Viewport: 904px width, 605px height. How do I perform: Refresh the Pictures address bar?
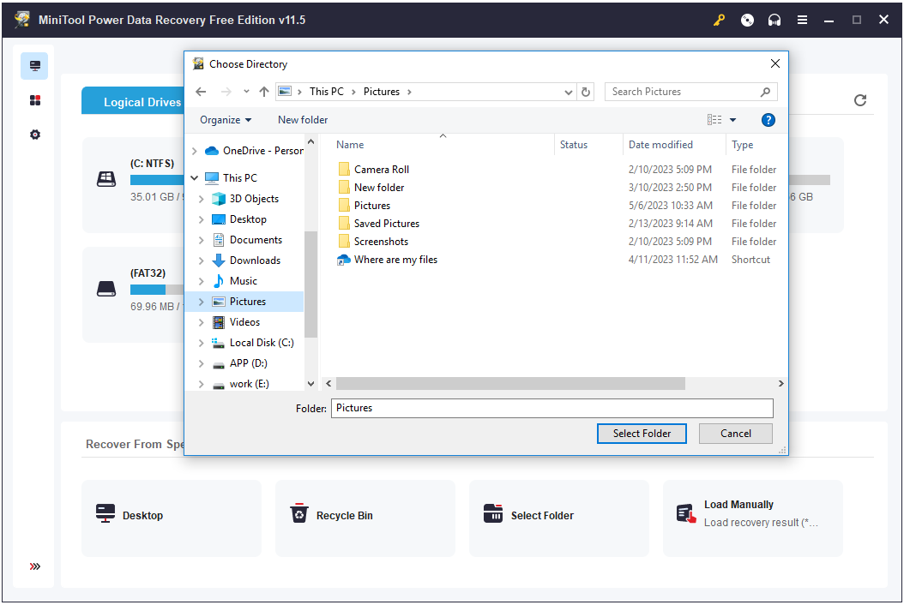coord(586,92)
